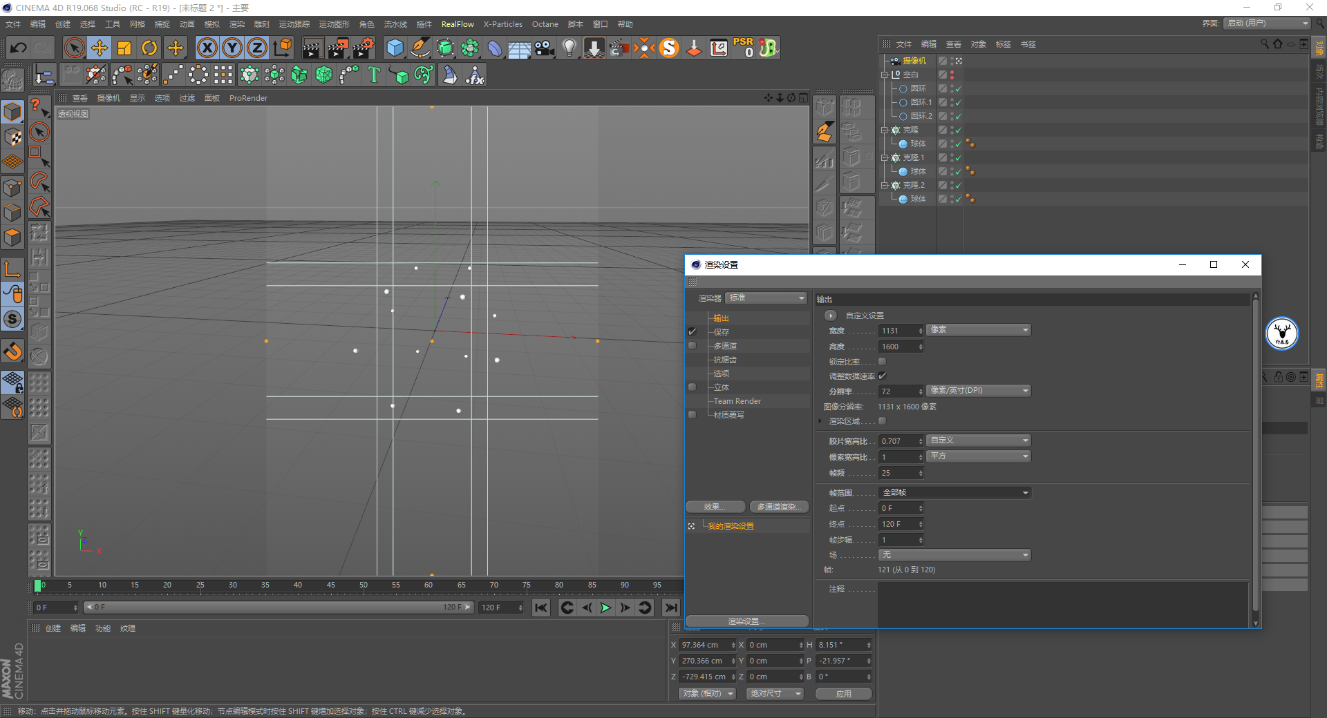This screenshot has height=718, width=1327.
Task: Click the Texture mode checkerboard icon
Action: [12, 137]
